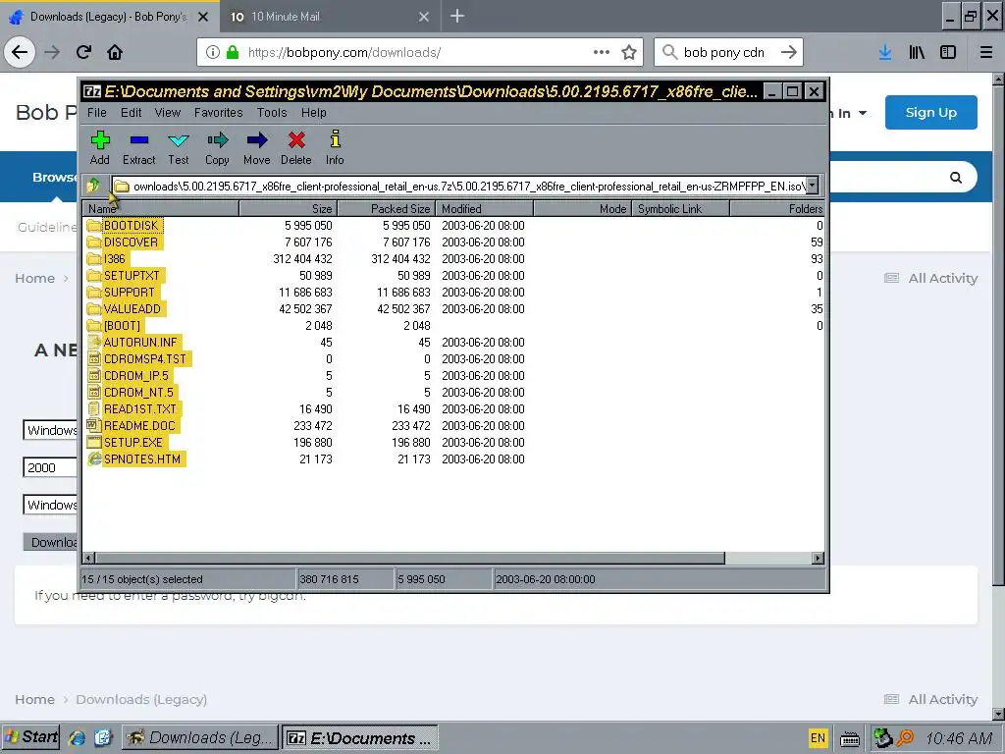Open the browser hamburger menu

986,53
